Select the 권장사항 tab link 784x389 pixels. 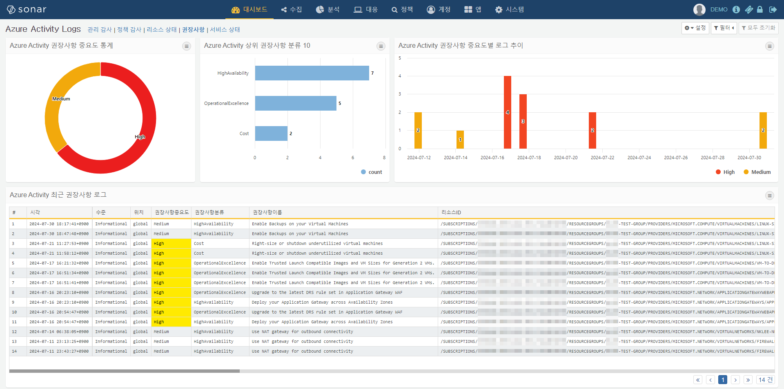[193, 29]
